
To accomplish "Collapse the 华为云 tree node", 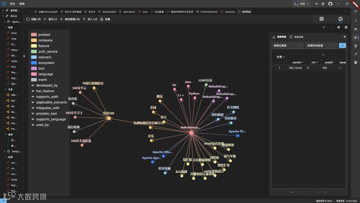I will tap(3, 16).
